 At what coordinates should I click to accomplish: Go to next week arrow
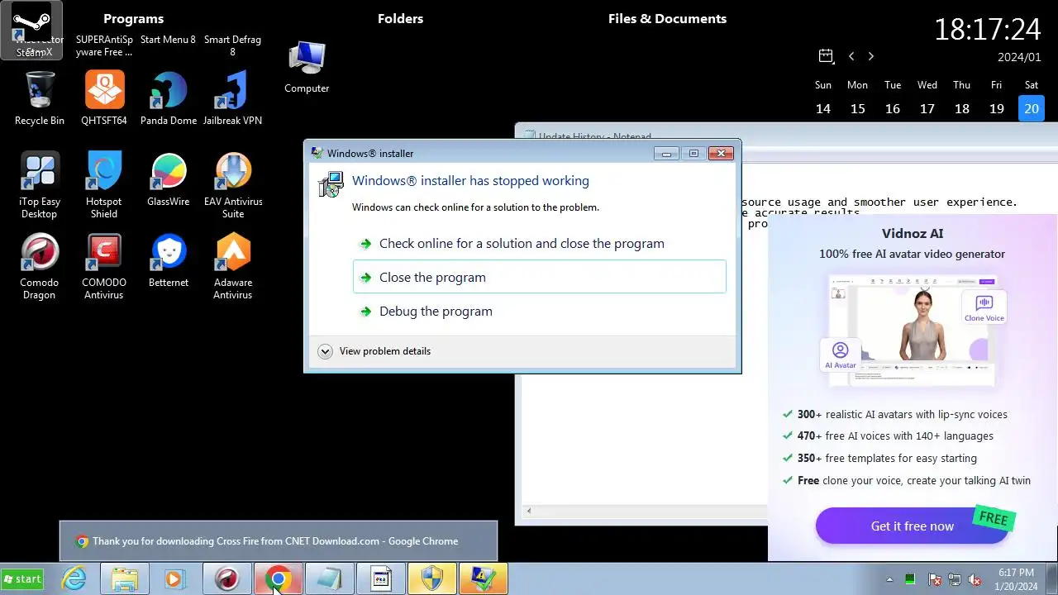coord(870,56)
